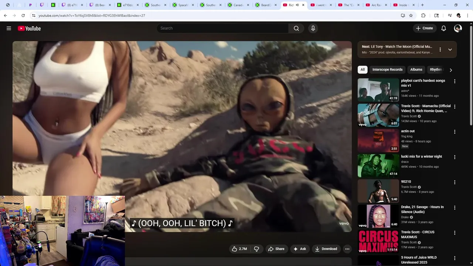Focus the YouTube search field
This screenshot has height=266, width=473.
(x=222, y=28)
